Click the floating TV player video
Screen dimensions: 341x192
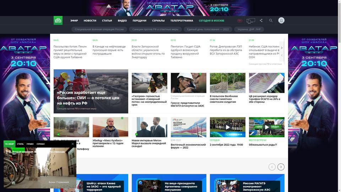[x=40, y=167]
